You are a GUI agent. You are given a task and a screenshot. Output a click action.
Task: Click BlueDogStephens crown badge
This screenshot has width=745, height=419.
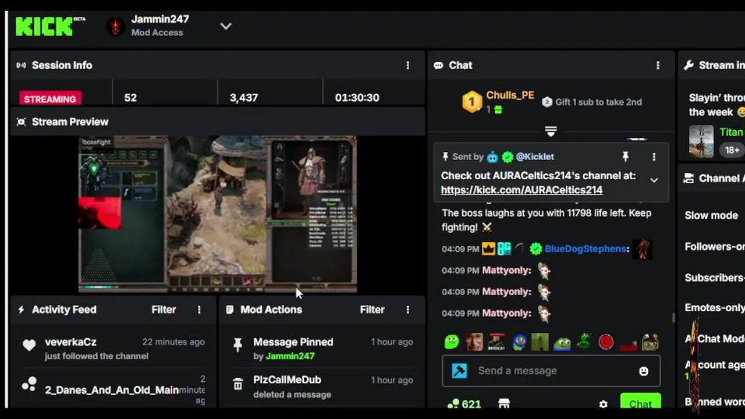[488, 248]
